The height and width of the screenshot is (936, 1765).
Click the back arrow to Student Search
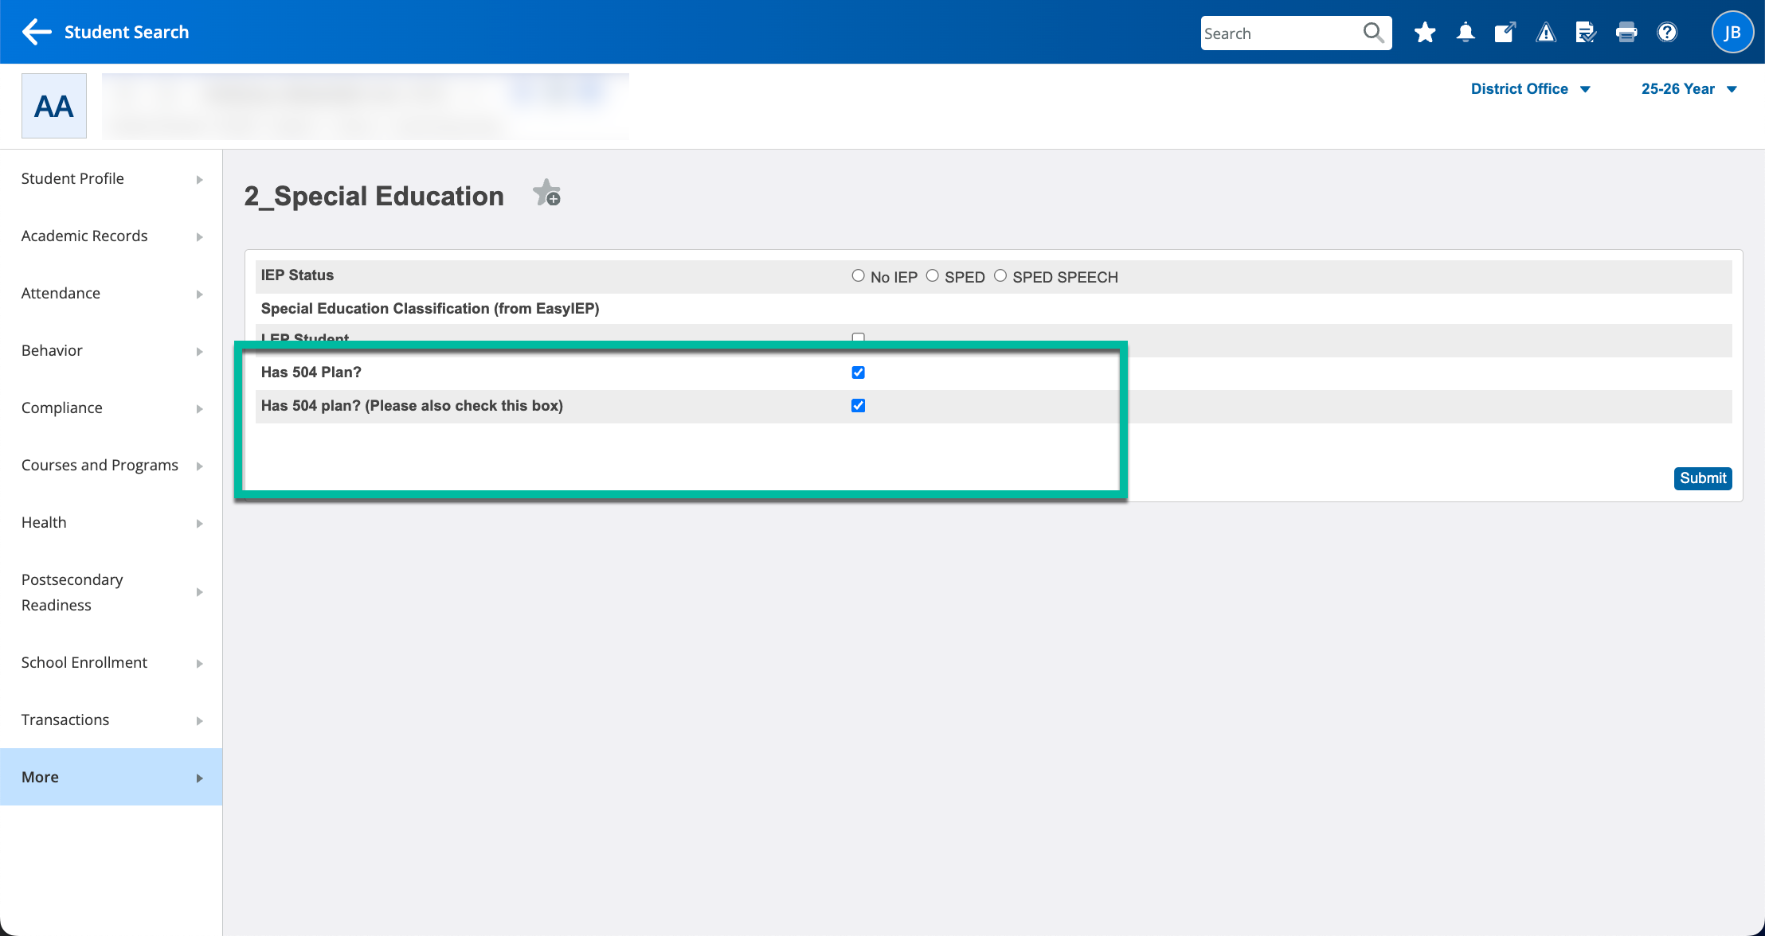click(x=37, y=32)
